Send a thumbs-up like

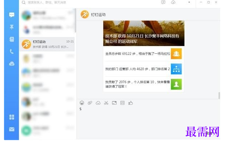click(131, 103)
